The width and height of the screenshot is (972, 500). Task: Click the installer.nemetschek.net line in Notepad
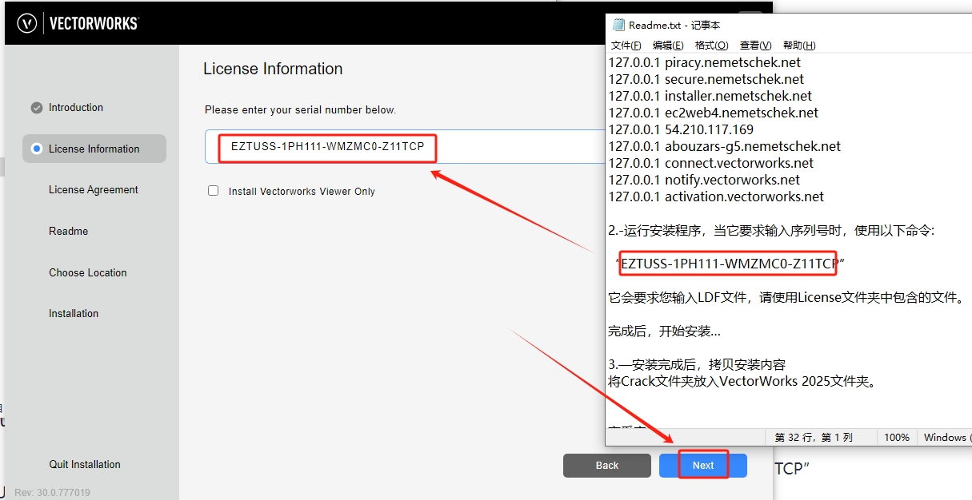click(710, 96)
